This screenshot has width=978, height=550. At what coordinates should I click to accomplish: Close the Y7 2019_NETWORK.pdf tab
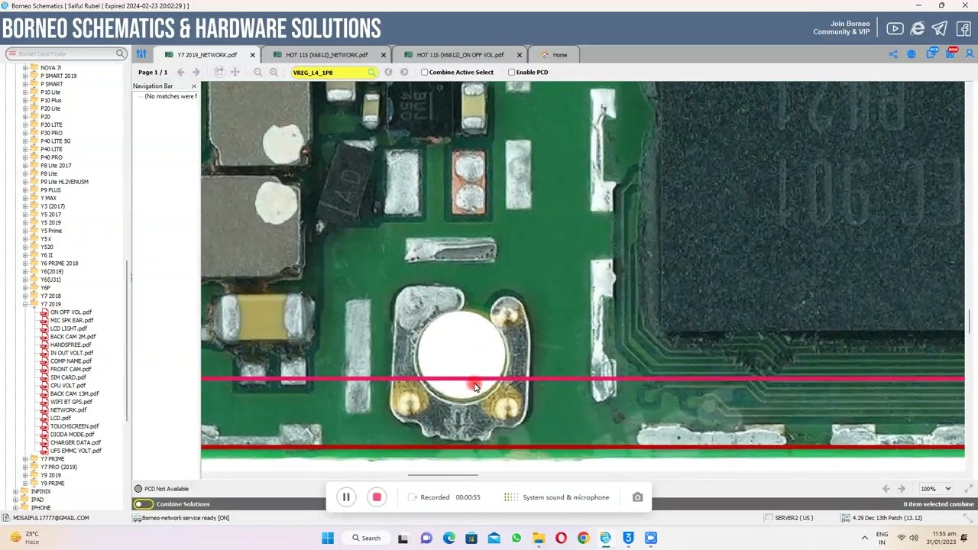pos(252,55)
